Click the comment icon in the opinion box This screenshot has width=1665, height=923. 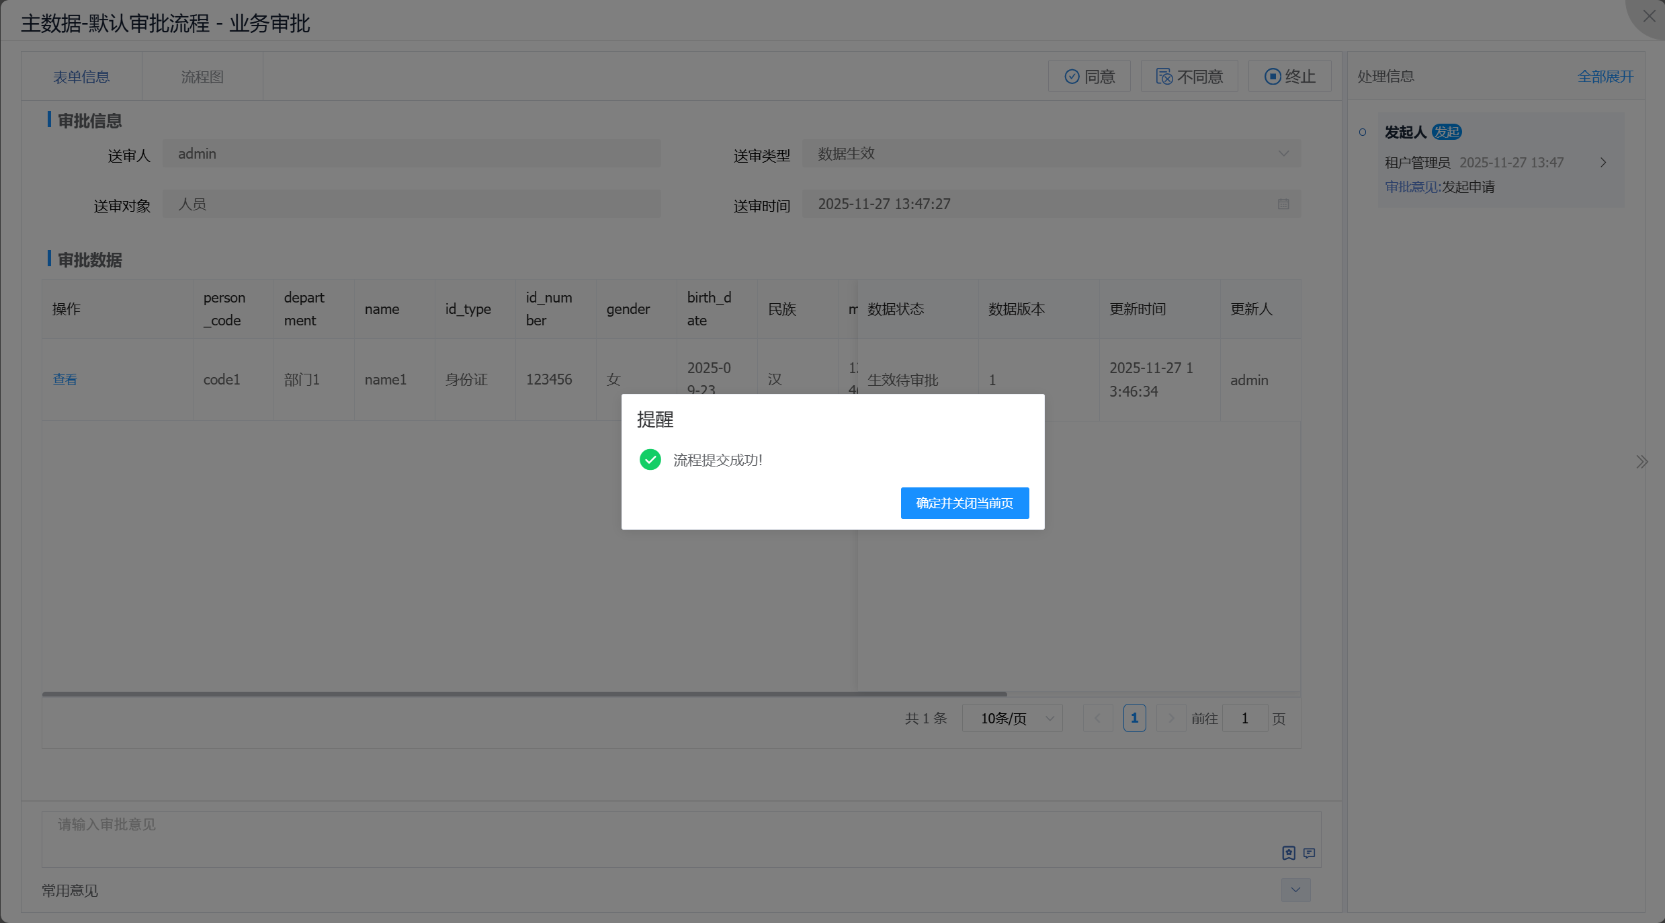[1309, 853]
